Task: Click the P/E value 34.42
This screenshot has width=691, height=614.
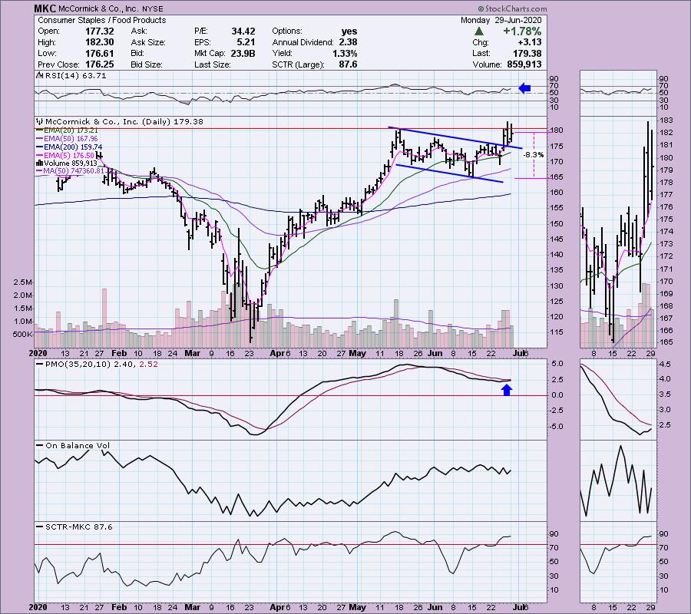Action: click(x=243, y=31)
